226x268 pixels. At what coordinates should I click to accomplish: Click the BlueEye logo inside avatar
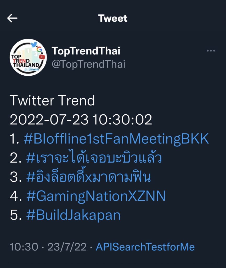pos(32,70)
